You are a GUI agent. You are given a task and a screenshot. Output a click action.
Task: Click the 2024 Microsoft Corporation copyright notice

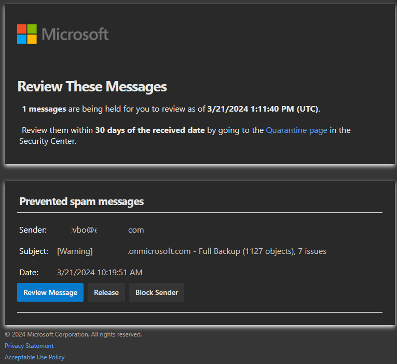73,334
